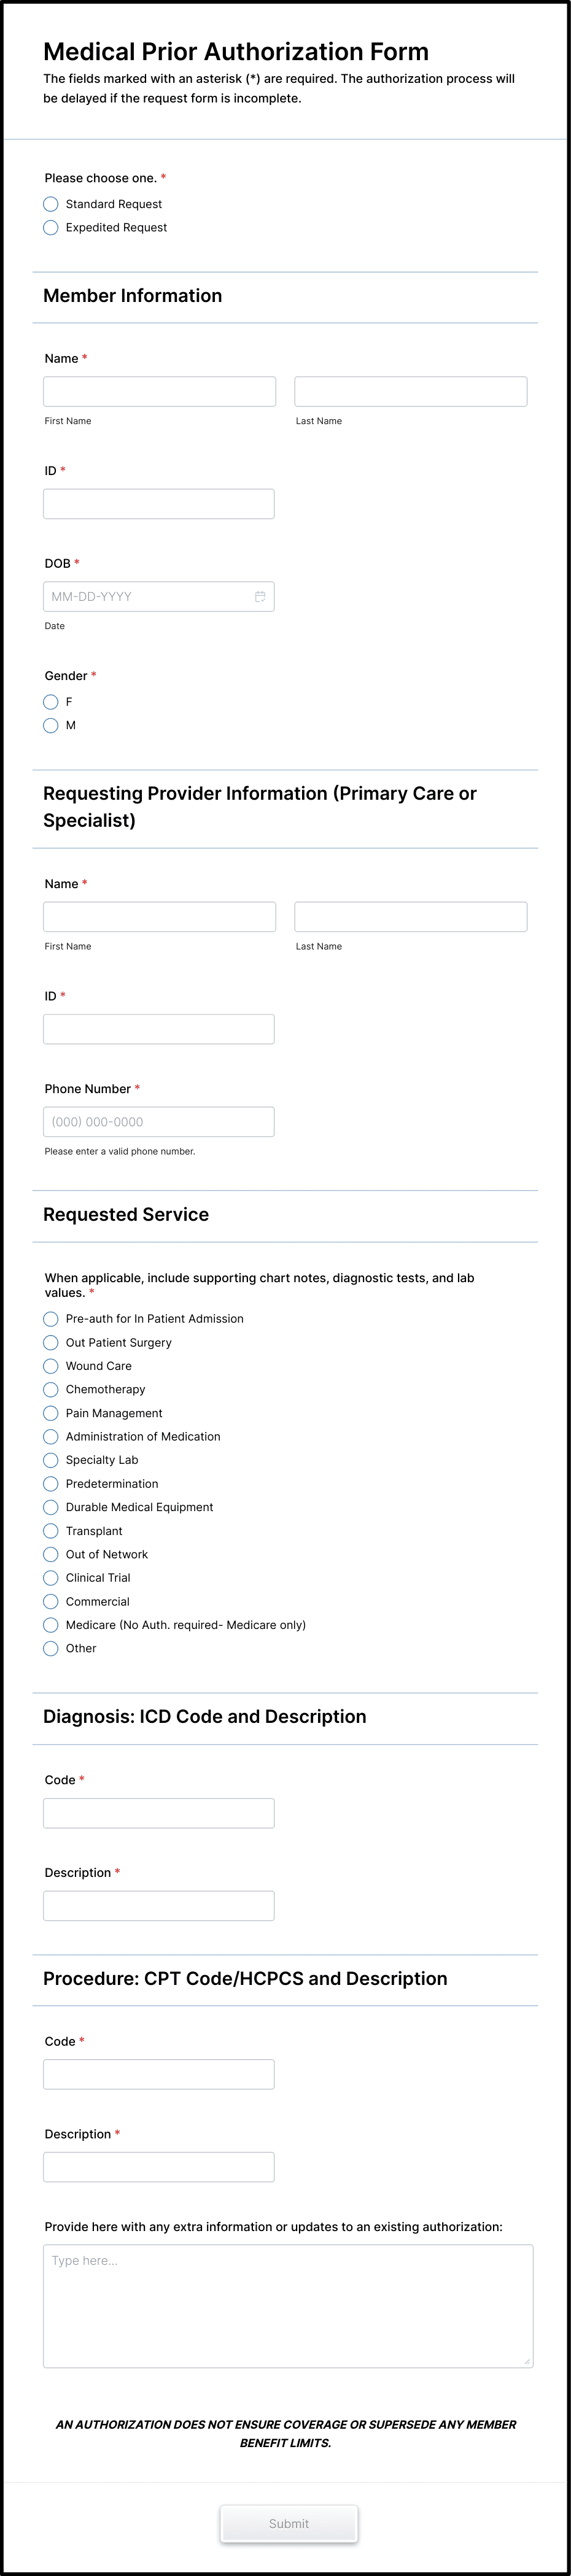Select Expedited Request option

pyautogui.click(x=51, y=227)
